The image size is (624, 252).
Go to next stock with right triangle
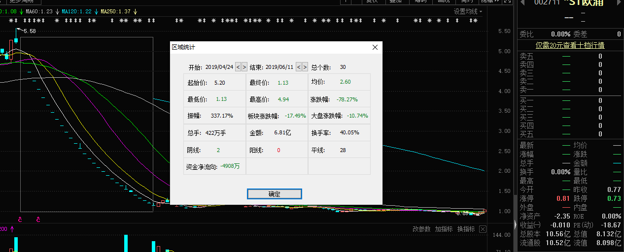pyautogui.click(x=620, y=2)
